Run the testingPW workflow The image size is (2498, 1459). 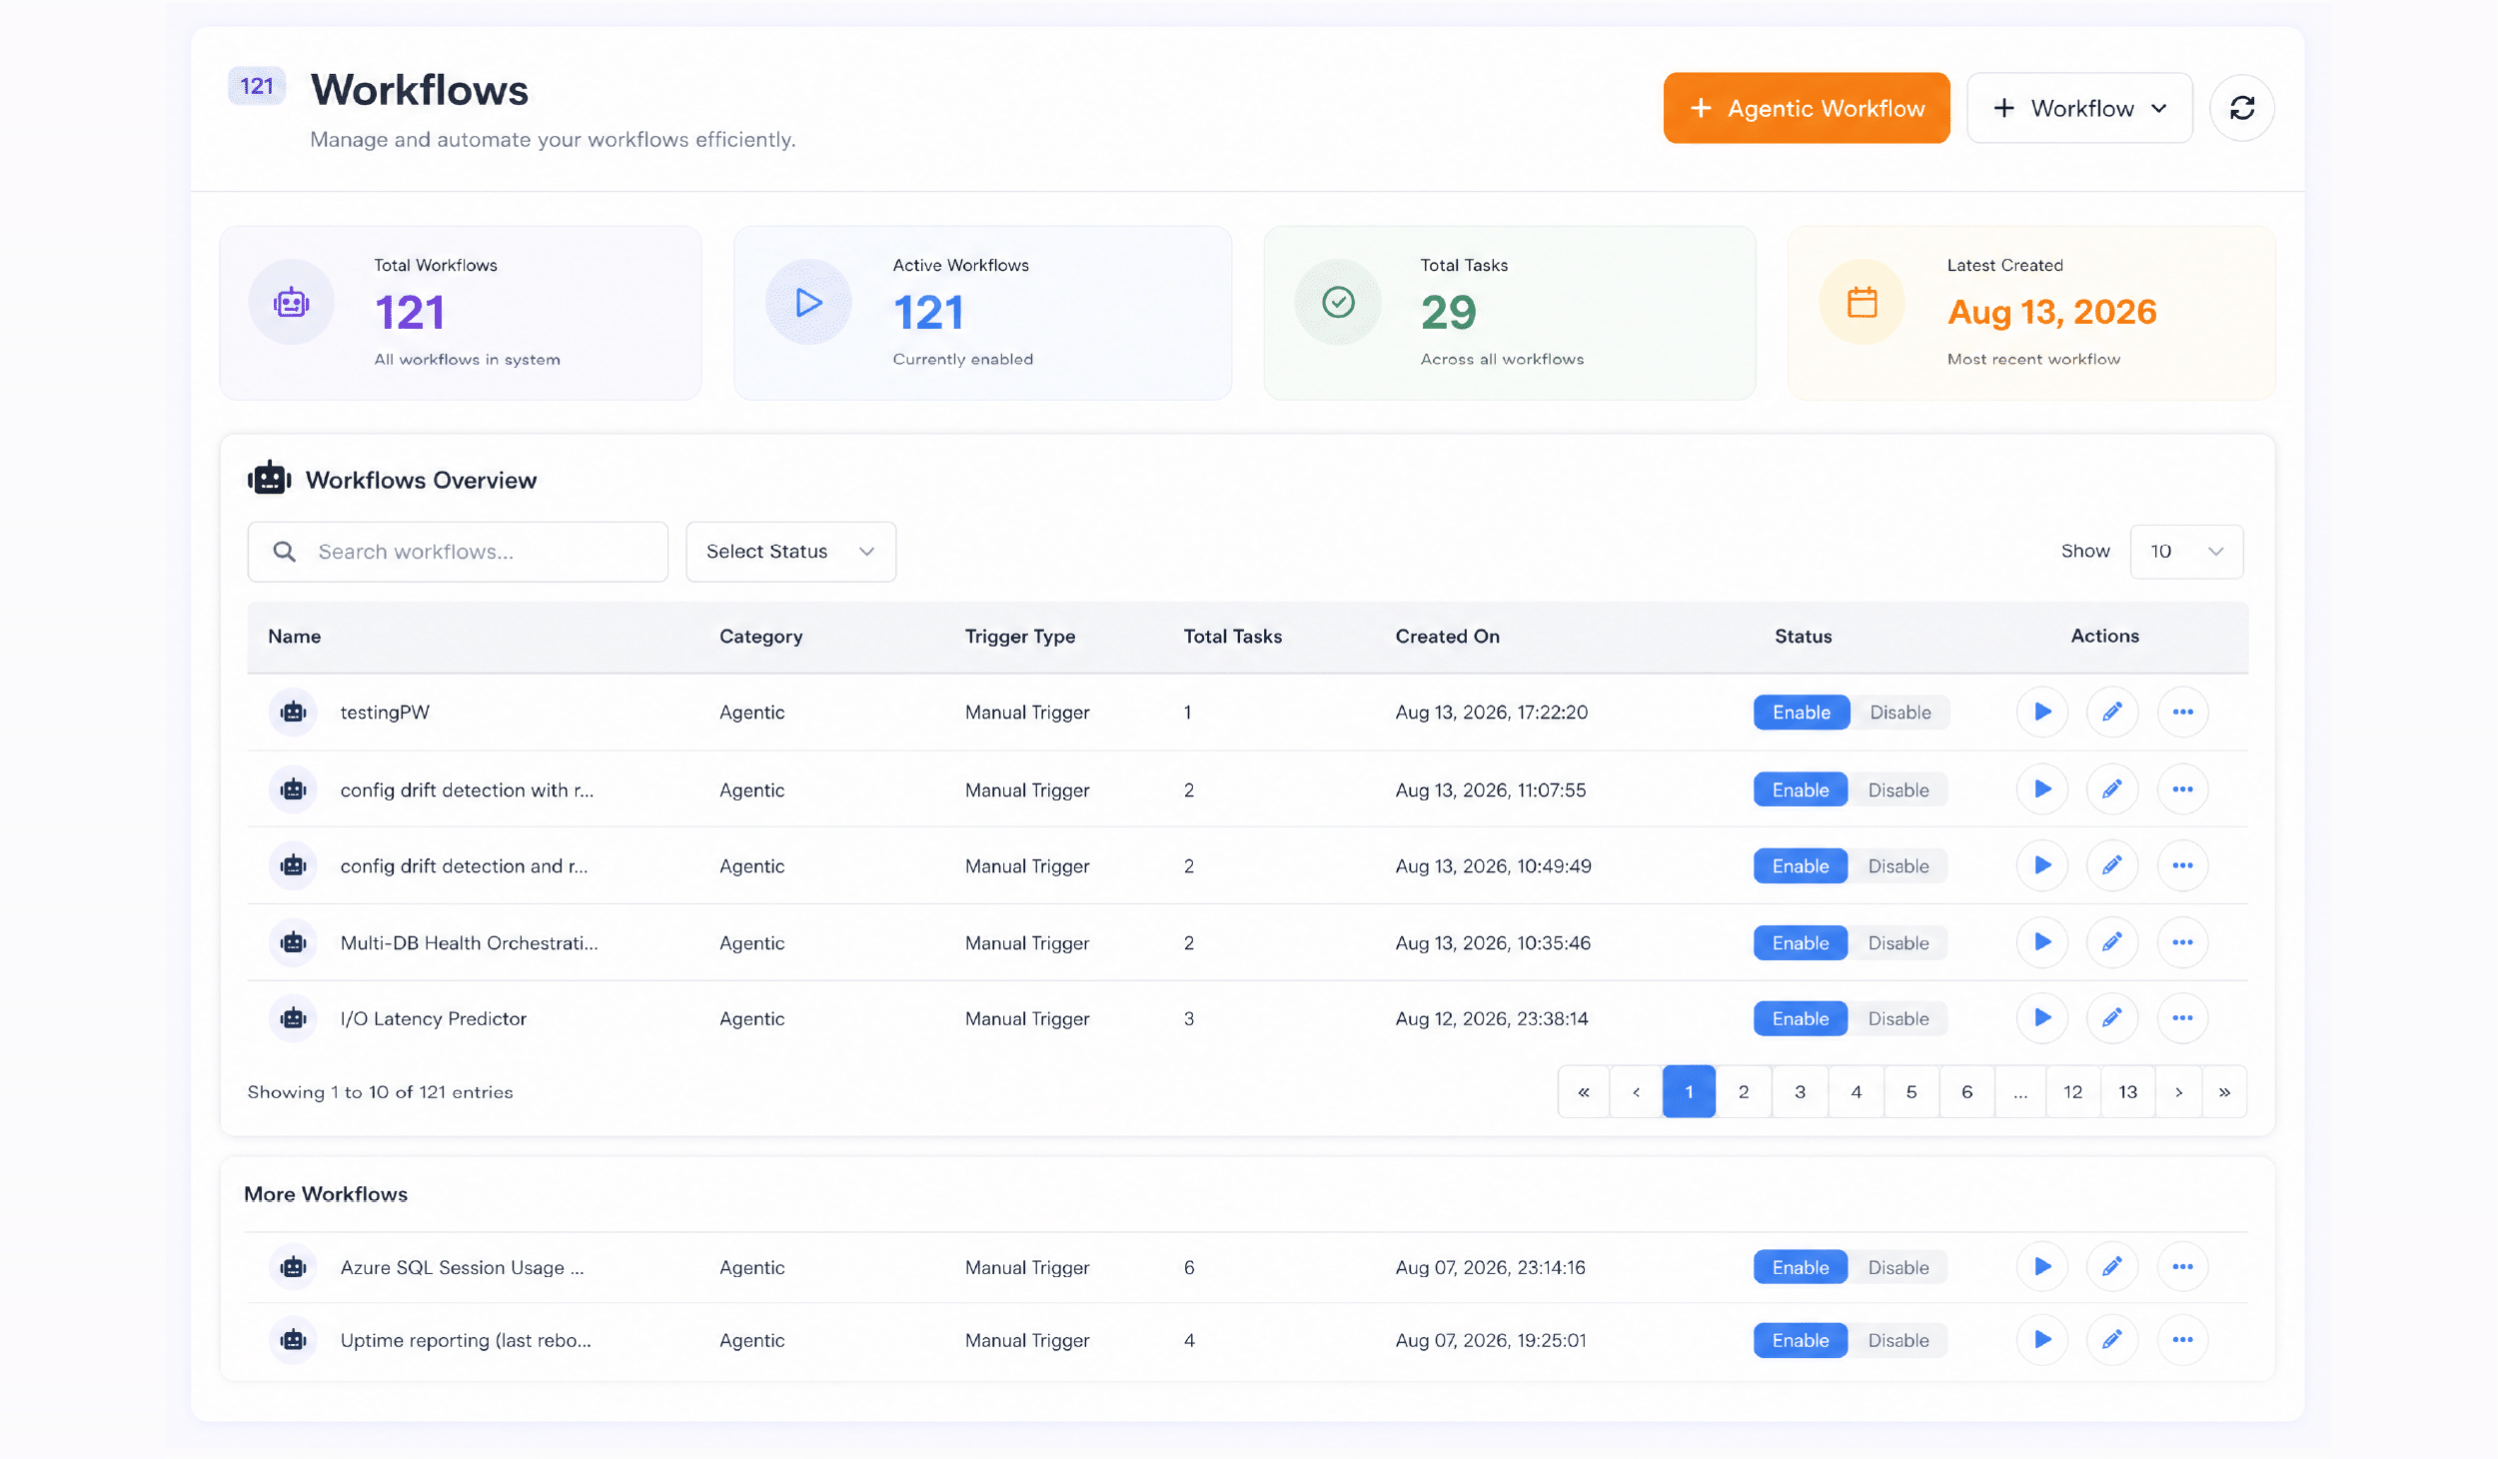point(2042,712)
